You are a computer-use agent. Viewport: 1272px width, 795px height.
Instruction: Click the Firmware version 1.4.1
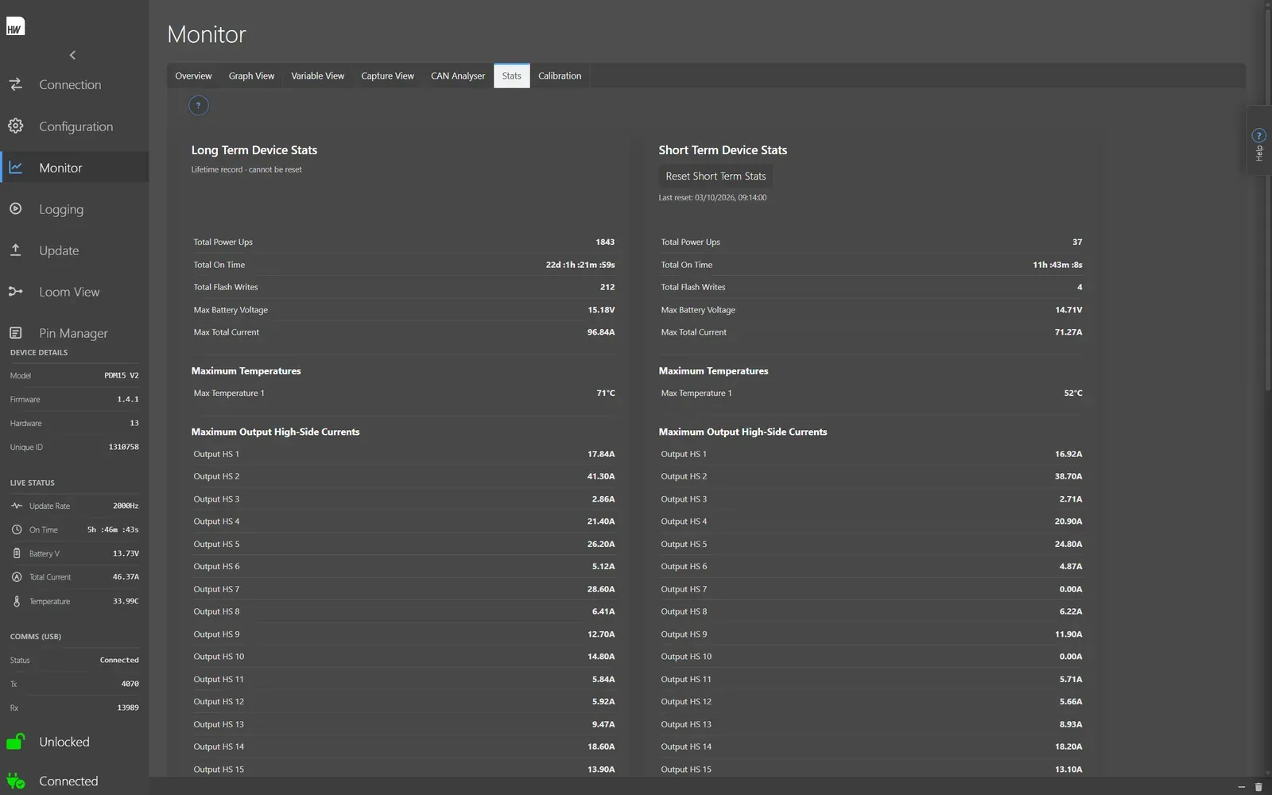pos(128,399)
